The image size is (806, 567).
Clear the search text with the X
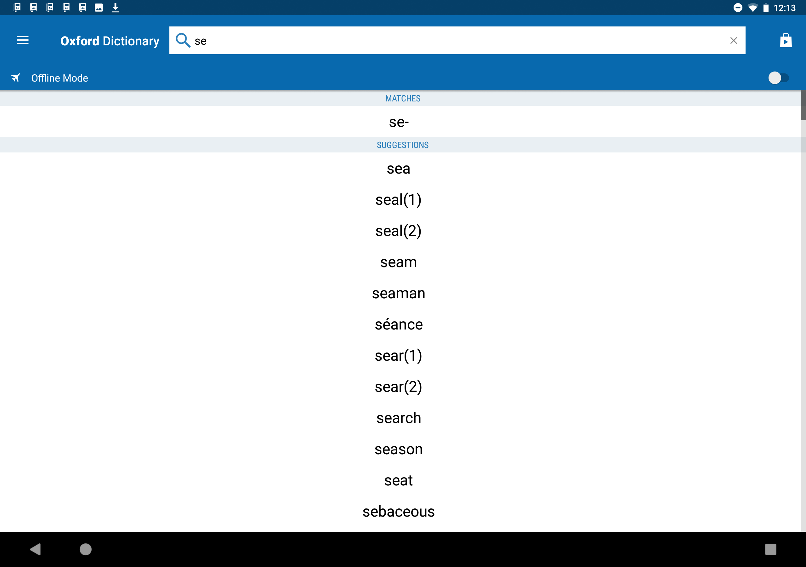pos(733,40)
